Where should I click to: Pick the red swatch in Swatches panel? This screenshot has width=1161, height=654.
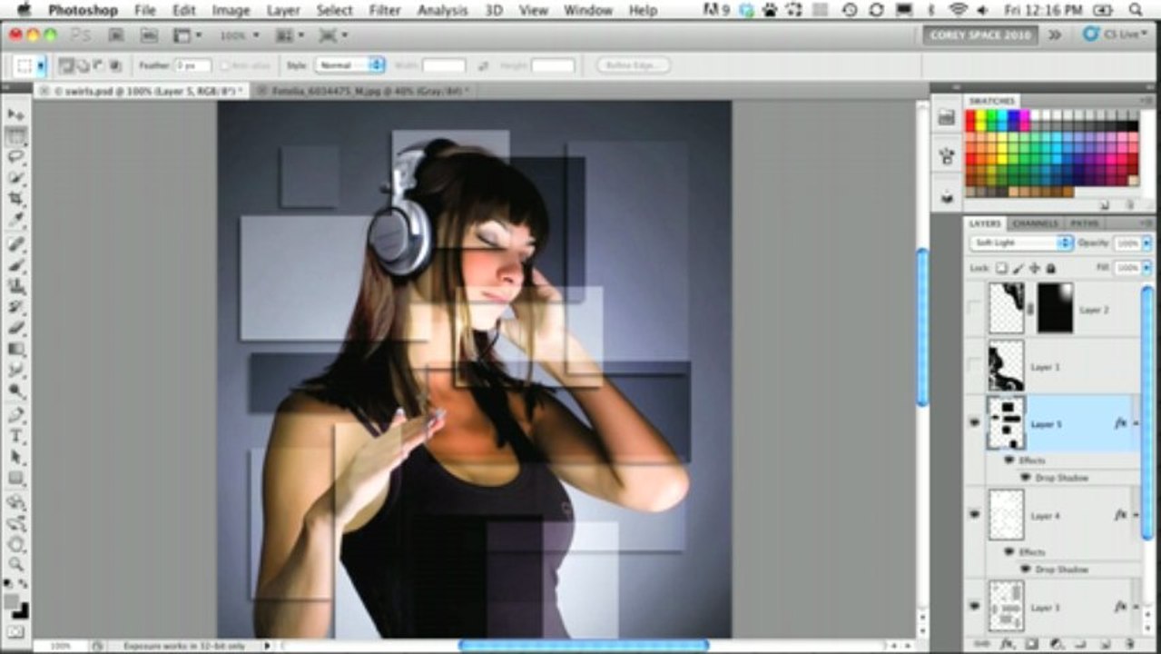(x=970, y=115)
